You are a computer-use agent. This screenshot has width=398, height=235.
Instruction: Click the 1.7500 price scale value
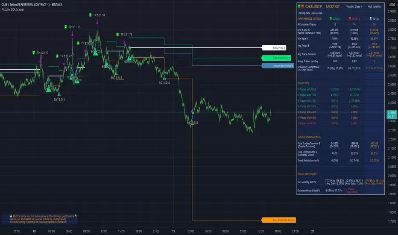(x=392, y=221)
